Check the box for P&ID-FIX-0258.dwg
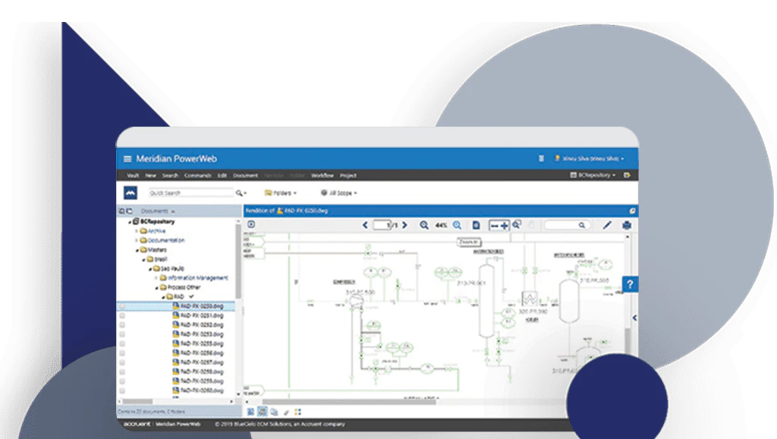 coord(122,372)
